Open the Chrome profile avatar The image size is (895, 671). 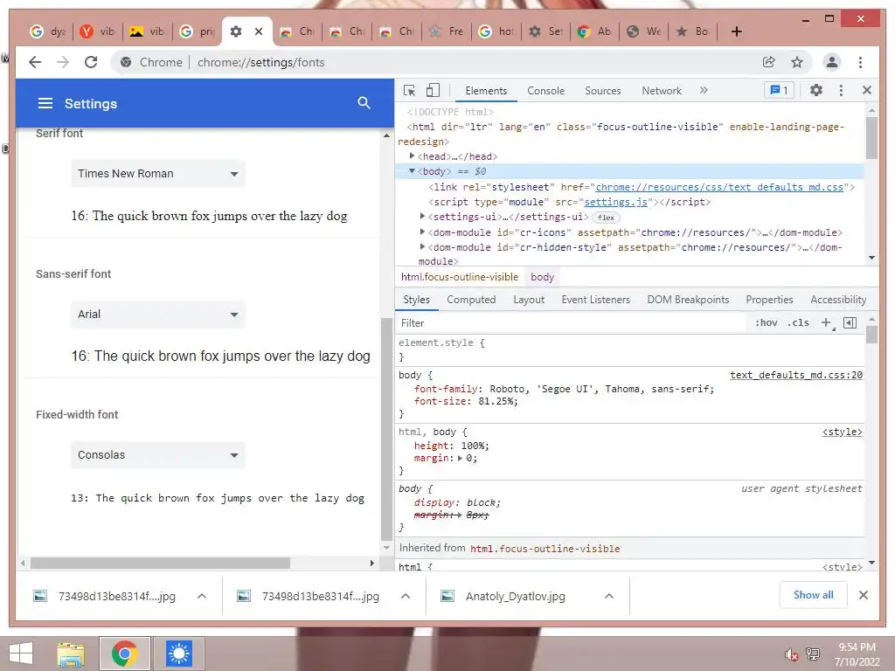pyautogui.click(x=832, y=62)
